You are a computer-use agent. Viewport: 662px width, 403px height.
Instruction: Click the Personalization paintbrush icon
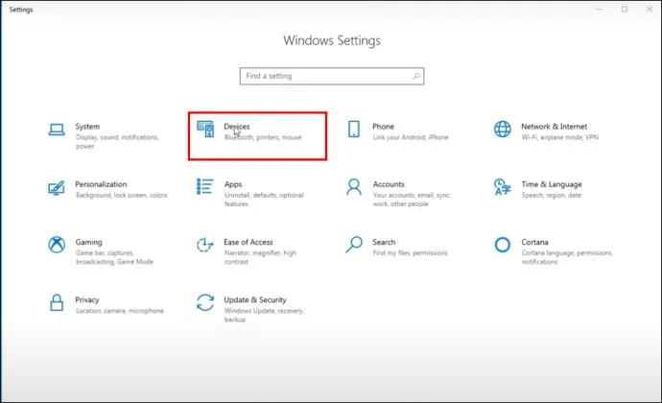[57, 187]
